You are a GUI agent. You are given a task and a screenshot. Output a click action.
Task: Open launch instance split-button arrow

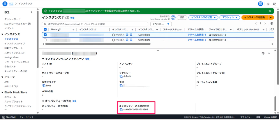pos(271,18)
